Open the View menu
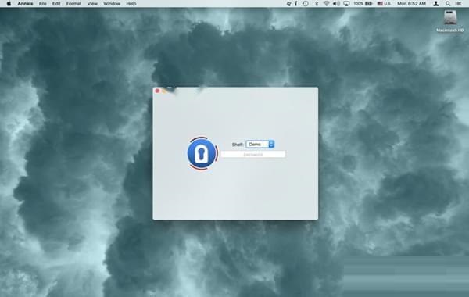 (x=92, y=4)
